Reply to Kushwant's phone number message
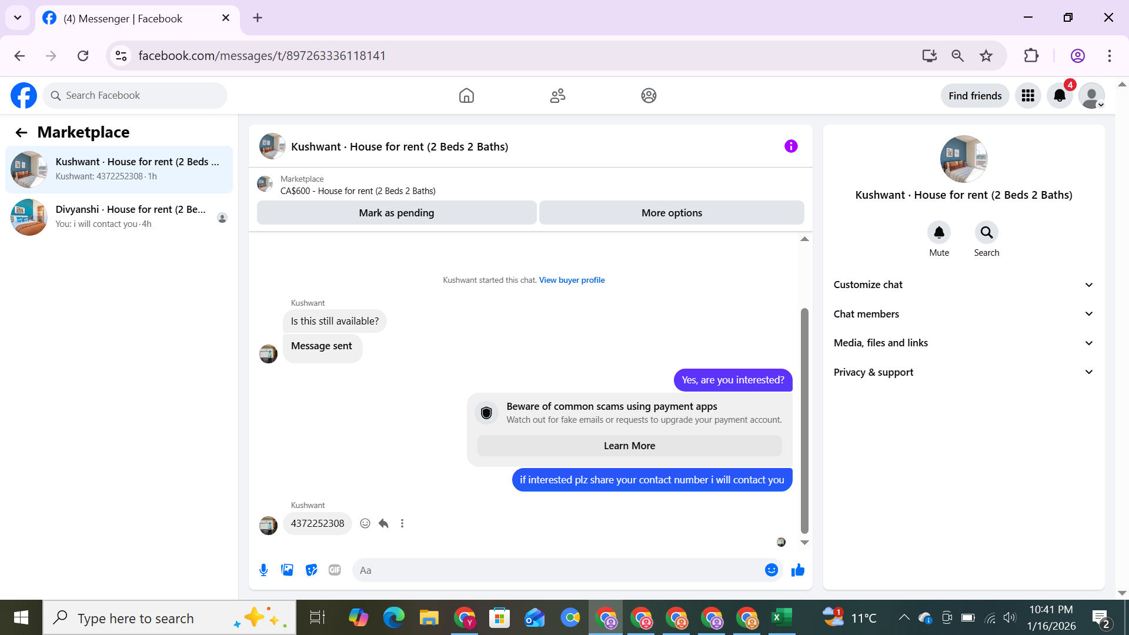Viewport: 1129px width, 635px height. [383, 523]
